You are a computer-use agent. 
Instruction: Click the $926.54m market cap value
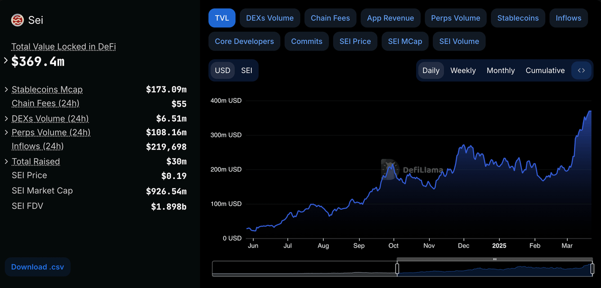166,191
